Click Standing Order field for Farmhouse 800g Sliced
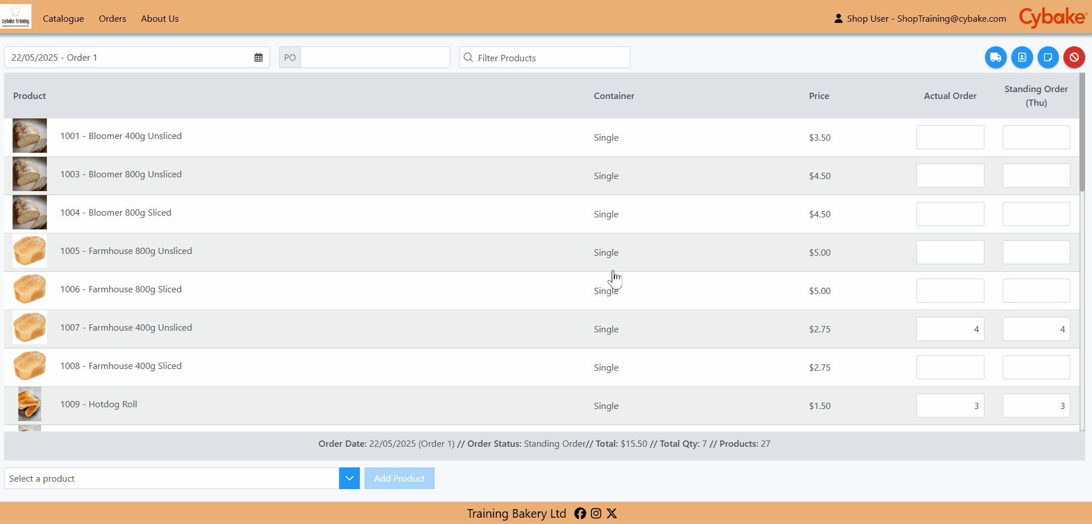 click(1036, 291)
